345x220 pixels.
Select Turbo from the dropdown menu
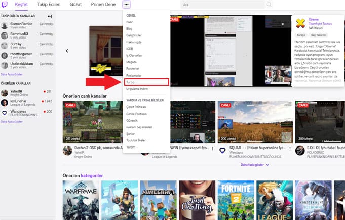tap(130, 82)
